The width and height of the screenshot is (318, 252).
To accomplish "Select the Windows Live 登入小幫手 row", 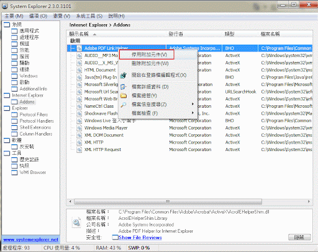I will (x=189, y=121).
